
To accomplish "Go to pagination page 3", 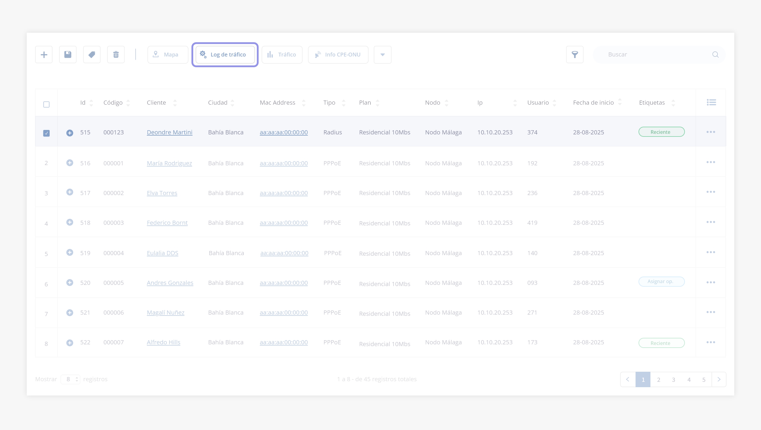I will tap(673, 380).
